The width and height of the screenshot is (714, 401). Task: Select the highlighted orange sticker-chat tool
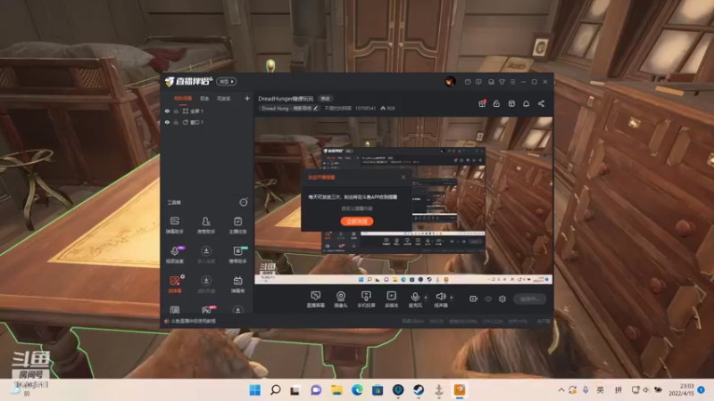click(x=175, y=284)
